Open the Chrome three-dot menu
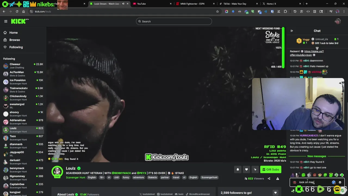Viewport: 348px width, 196px height. 344,11
